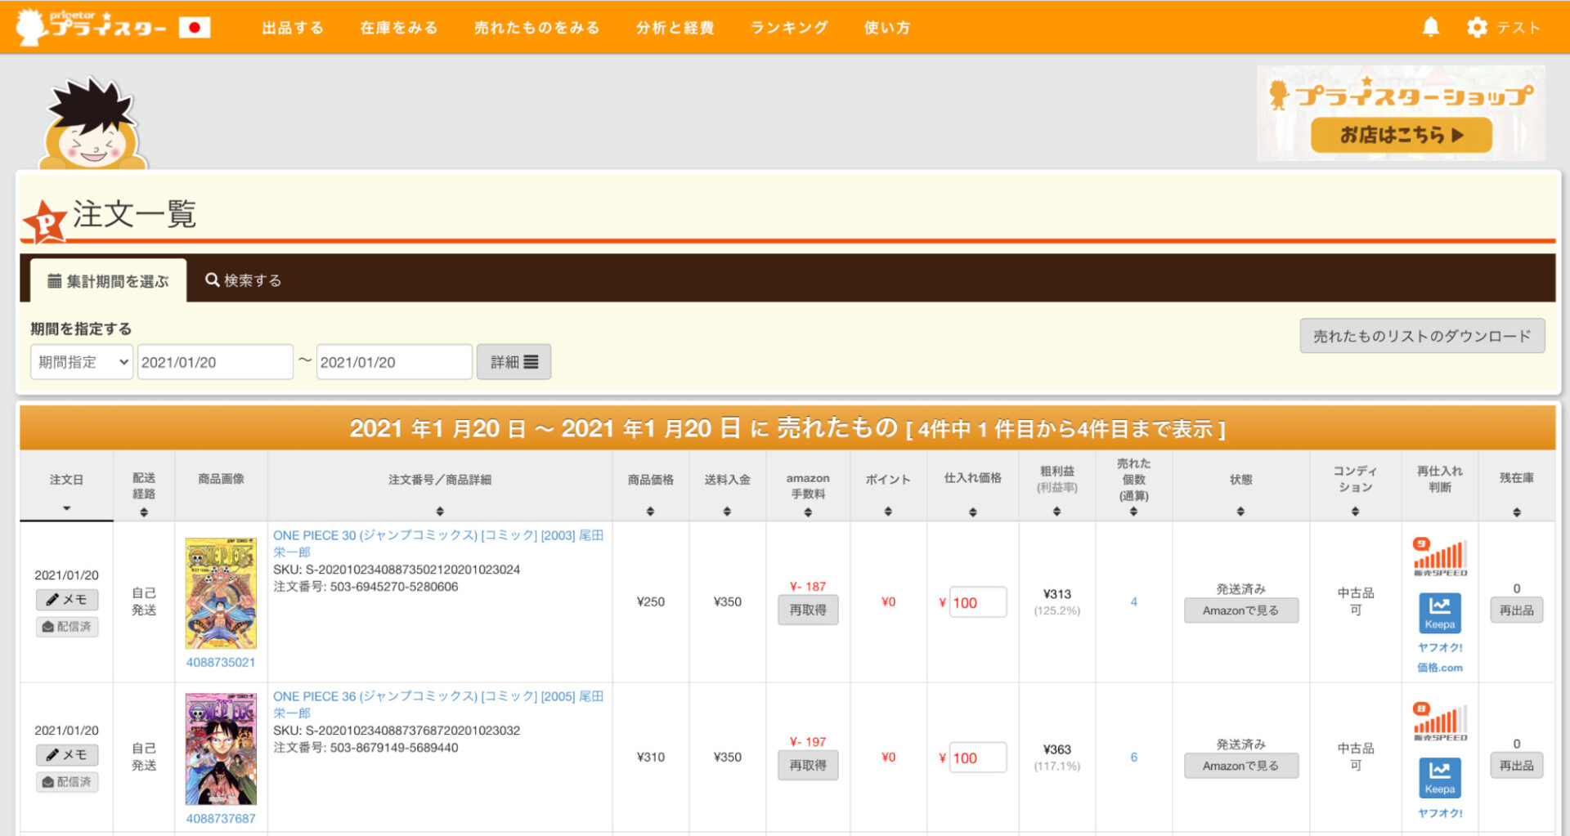Select 集計期間を選ぶ tab
1570x836 pixels.
tap(108, 281)
